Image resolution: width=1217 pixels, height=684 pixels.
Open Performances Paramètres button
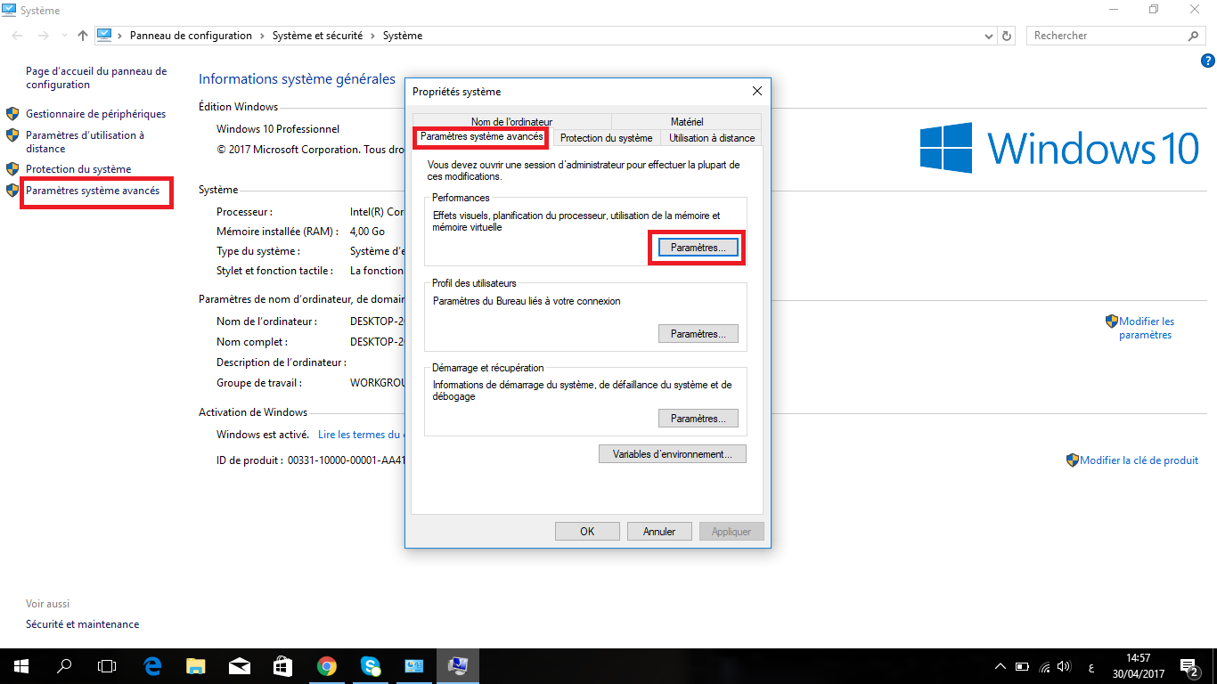tap(698, 248)
